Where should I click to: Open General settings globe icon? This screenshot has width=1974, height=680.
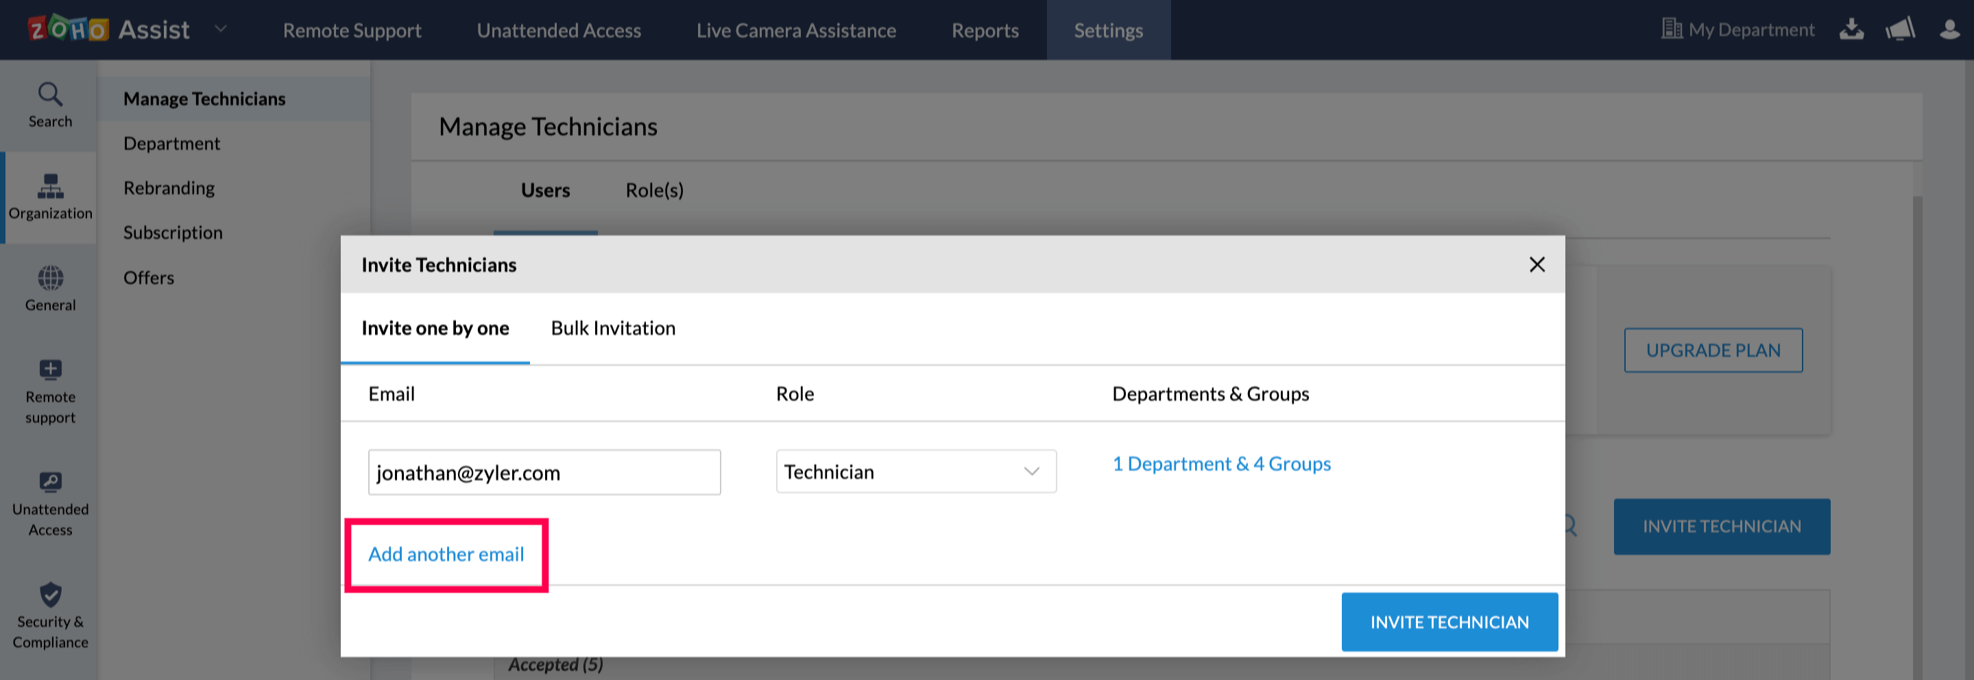pyautogui.click(x=50, y=289)
